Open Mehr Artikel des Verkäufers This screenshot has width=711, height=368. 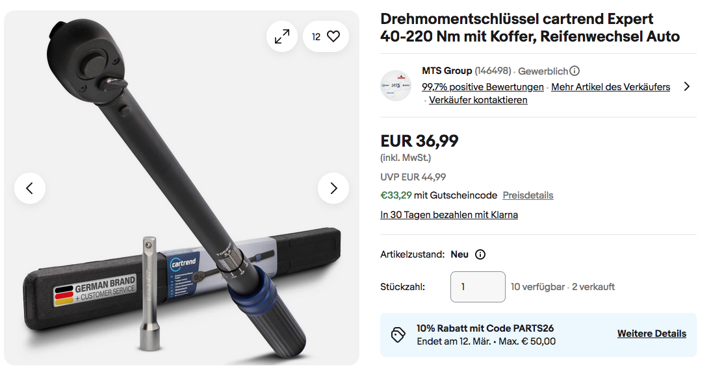(610, 87)
